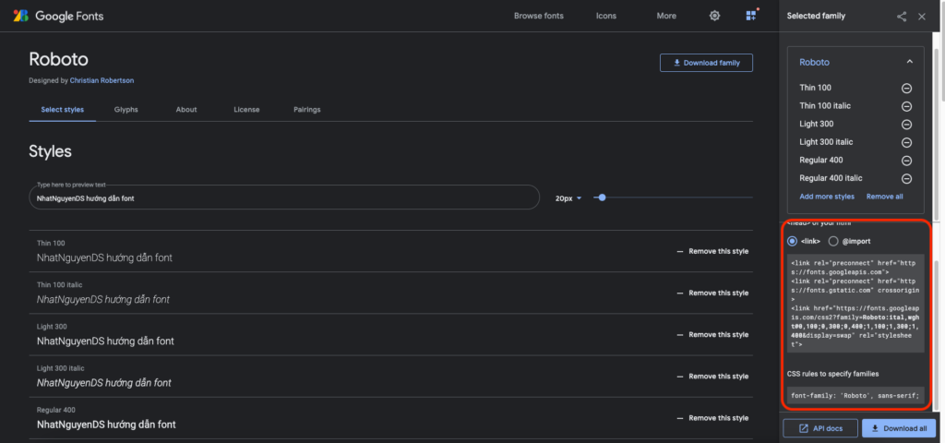Remove Regular 400 using minus icon
The width and height of the screenshot is (945, 443).
906,161
